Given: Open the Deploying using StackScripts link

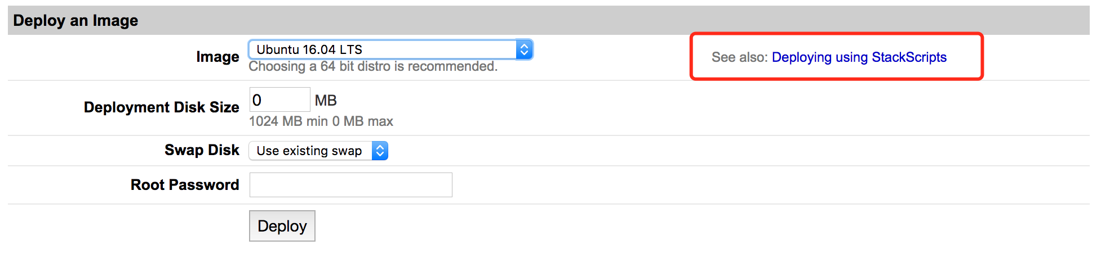Looking at the screenshot, I should pos(859,57).
